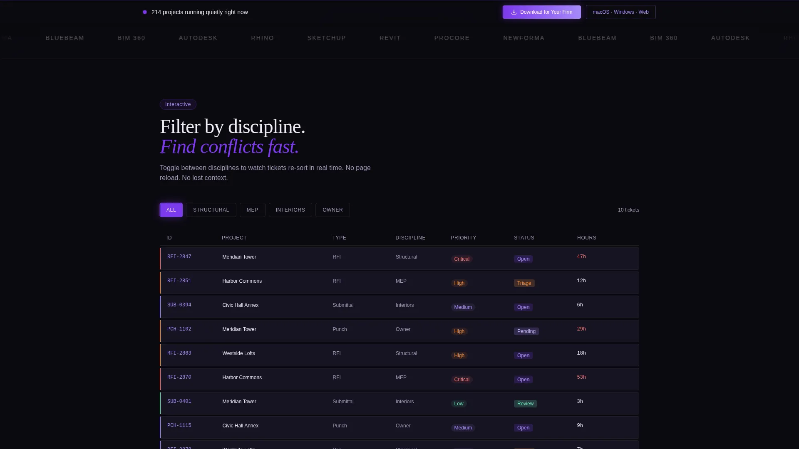Click the SKETCHUP logo in ticker
This screenshot has height=449, width=799.
click(327, 38)
